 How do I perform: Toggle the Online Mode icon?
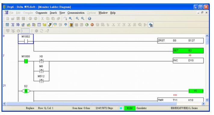click(50, 25)
